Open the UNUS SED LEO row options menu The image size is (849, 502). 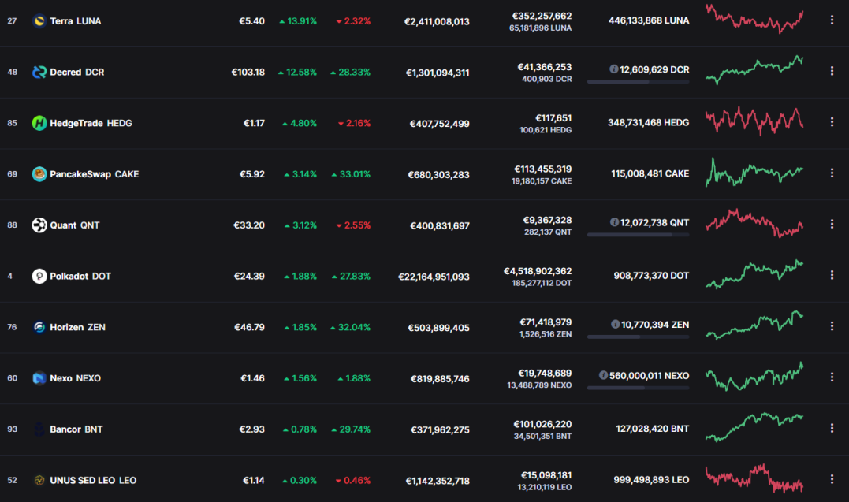click(x=832, y=479)
